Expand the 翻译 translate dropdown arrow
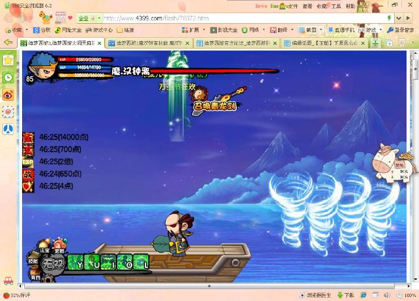Image resolution: width=419 pixels, height=301 pixels. (292, 29)
